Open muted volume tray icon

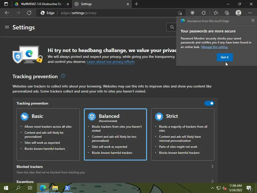[224, 188]
